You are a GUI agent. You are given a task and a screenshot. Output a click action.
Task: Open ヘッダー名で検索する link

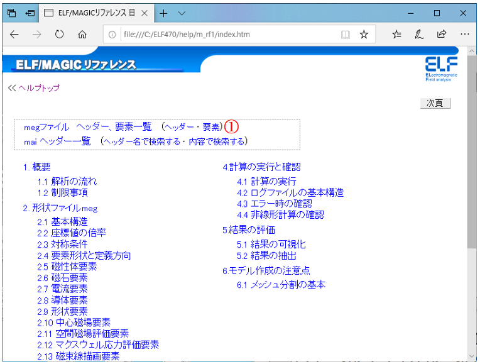point(141,141)
